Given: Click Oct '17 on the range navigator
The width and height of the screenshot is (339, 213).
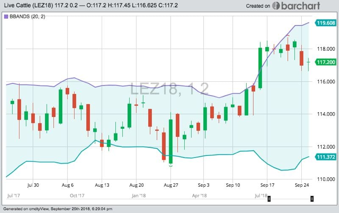Looking at the screenshot, I should (x=77, y=196).
